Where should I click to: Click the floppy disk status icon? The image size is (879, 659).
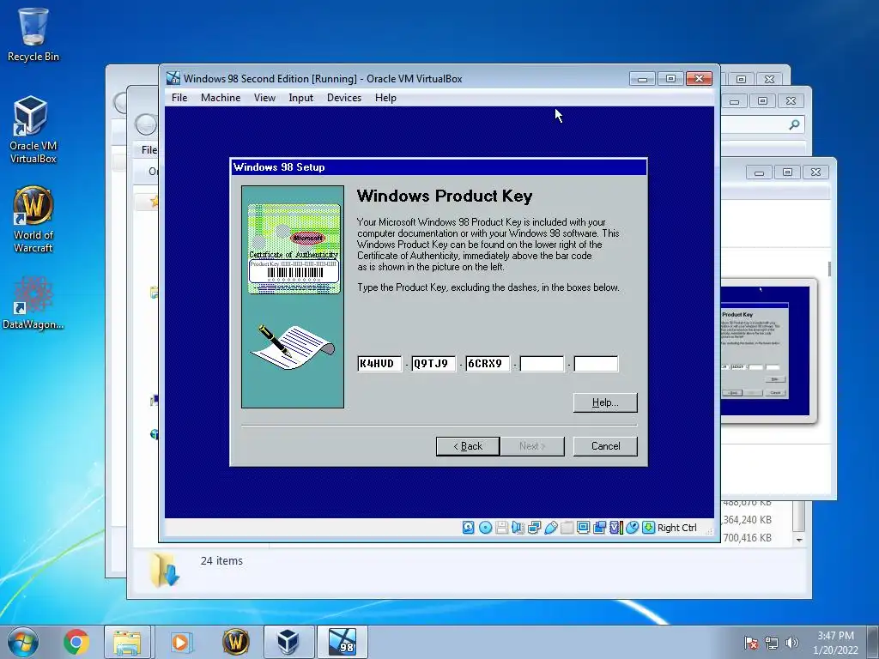point(501,528)
